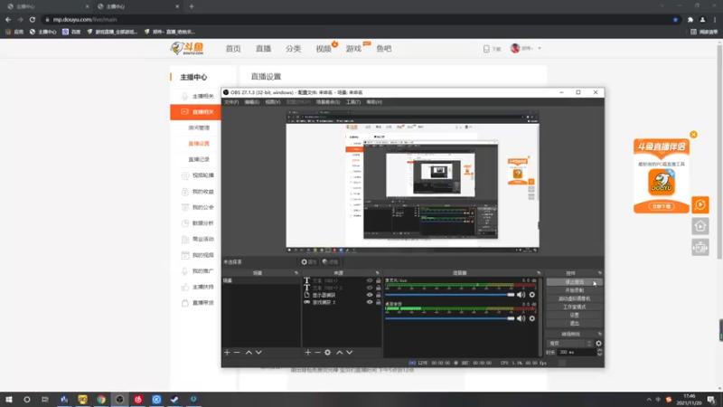This screenshot has width=723, height=407.
Task: Click the home floating icon on right edge
Action: (700, 226)
